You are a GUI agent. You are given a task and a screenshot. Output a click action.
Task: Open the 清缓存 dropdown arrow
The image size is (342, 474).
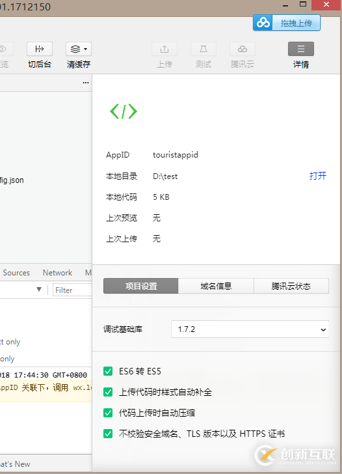pos(86,49)
